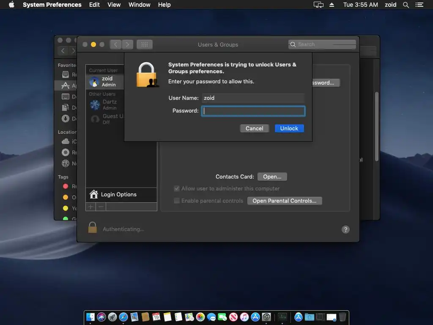Toggle Allow user to administer this computer
Screen dimensions: 433x325
(x=177, y=188)
